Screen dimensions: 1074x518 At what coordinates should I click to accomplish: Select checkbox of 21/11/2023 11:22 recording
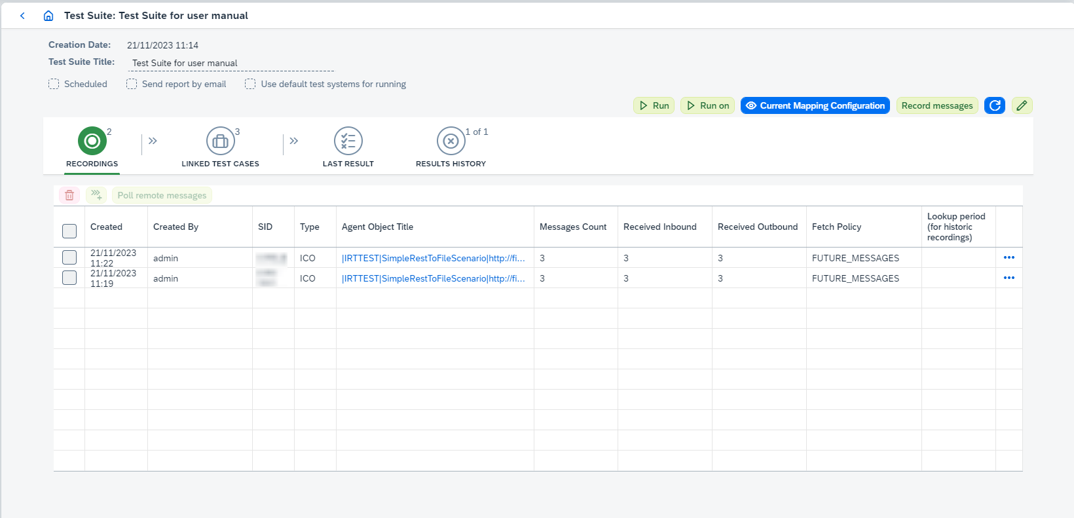pyautogui.click(x=69, y=257)
